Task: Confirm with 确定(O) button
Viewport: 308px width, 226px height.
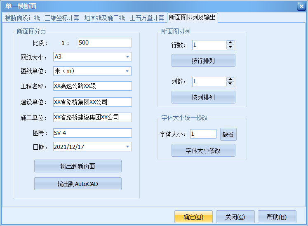Action: click(193, 217)
